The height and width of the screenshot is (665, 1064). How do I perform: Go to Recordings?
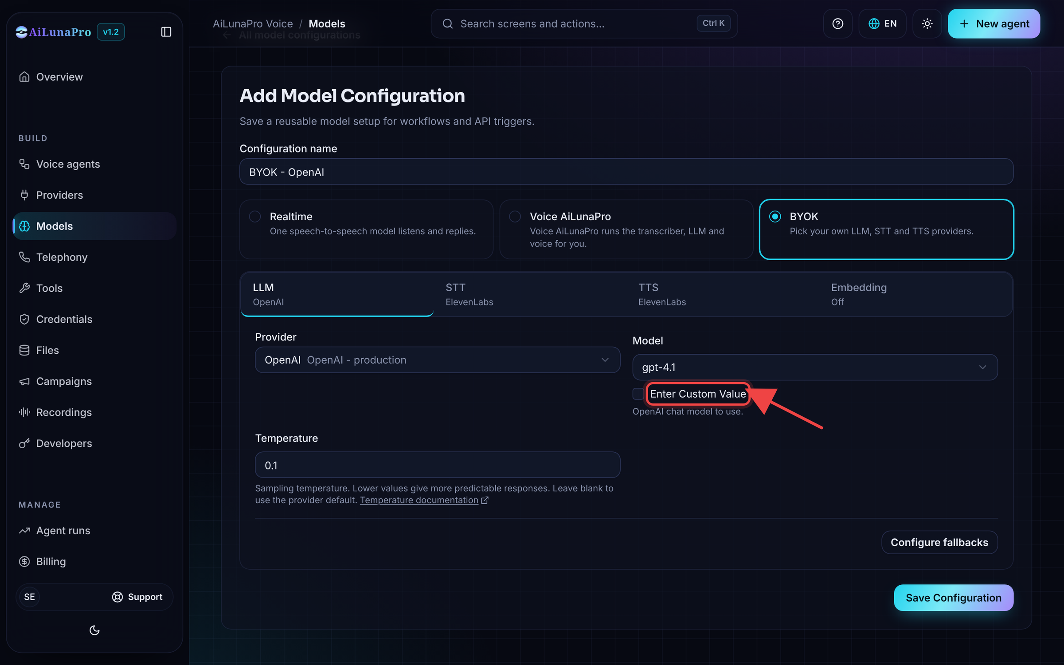point(94,412)
